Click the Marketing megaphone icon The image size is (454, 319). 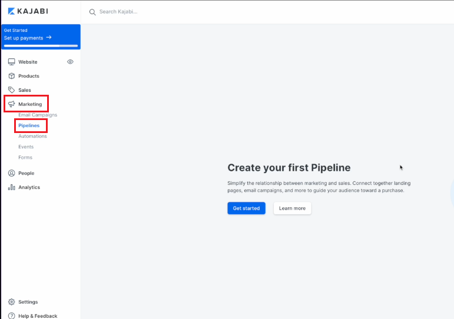point(12,104)
